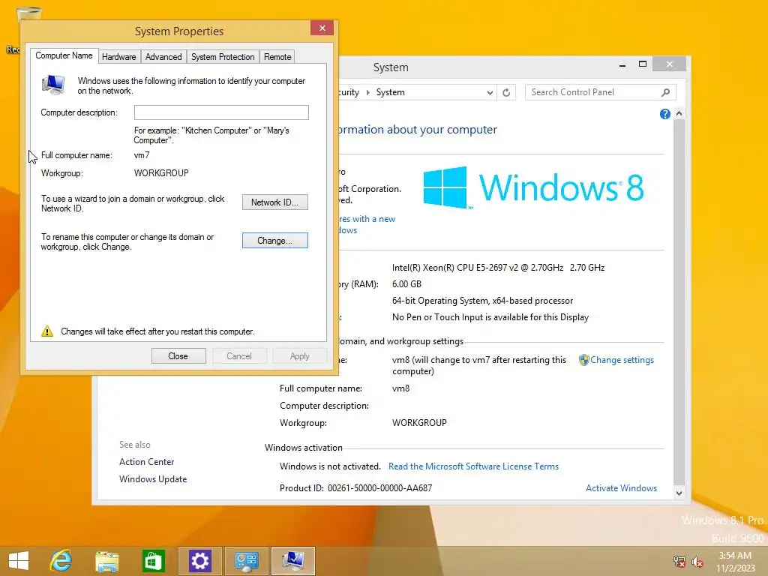Maximize the System window
Viewport: 768px width, 576px height.
(x=643, y=64)
